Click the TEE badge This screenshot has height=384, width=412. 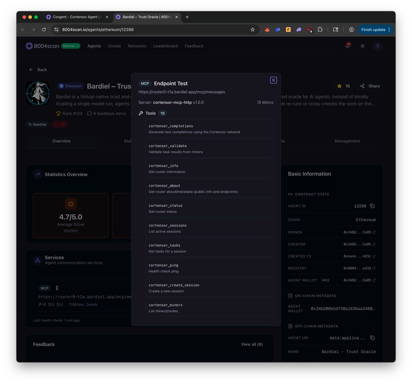pyautogui.click(x=59, y=124)
